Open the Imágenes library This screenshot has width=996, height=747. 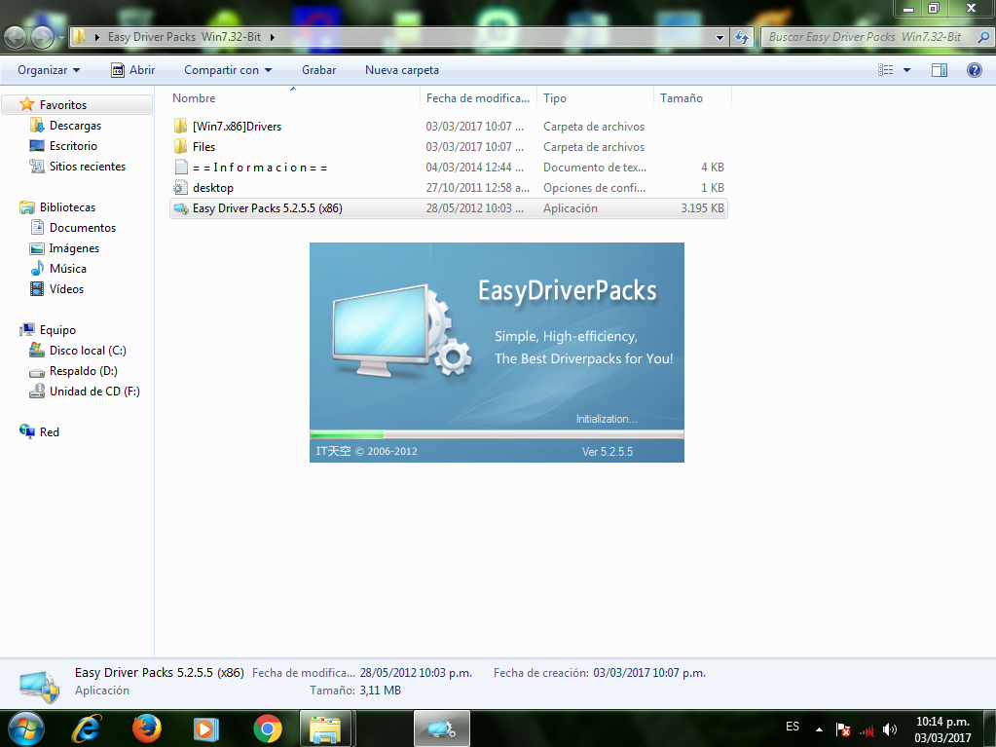pyautogui.click(x=65, y=247)
